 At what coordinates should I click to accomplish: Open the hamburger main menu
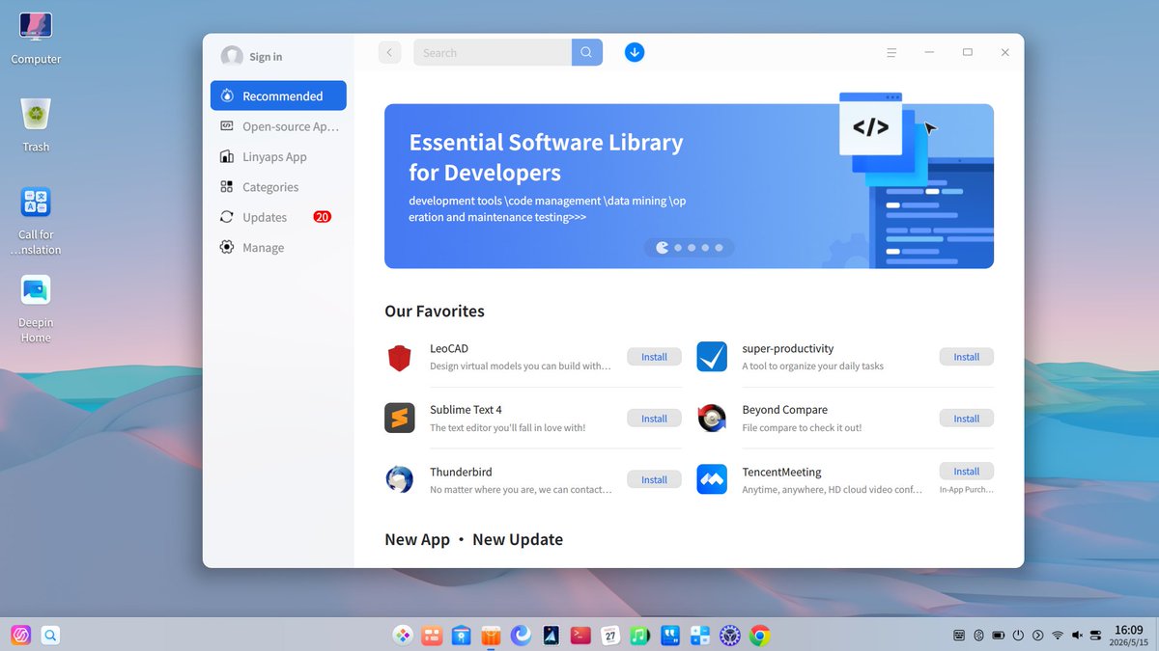point(891,53)
